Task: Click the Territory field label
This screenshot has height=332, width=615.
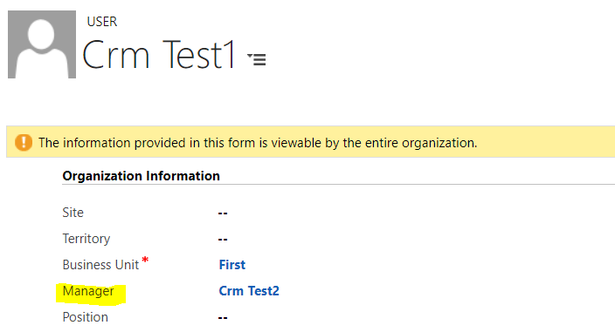Action: (x=86, y=239)
